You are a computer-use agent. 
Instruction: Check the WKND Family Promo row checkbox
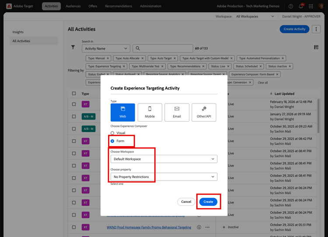point(74,227)
